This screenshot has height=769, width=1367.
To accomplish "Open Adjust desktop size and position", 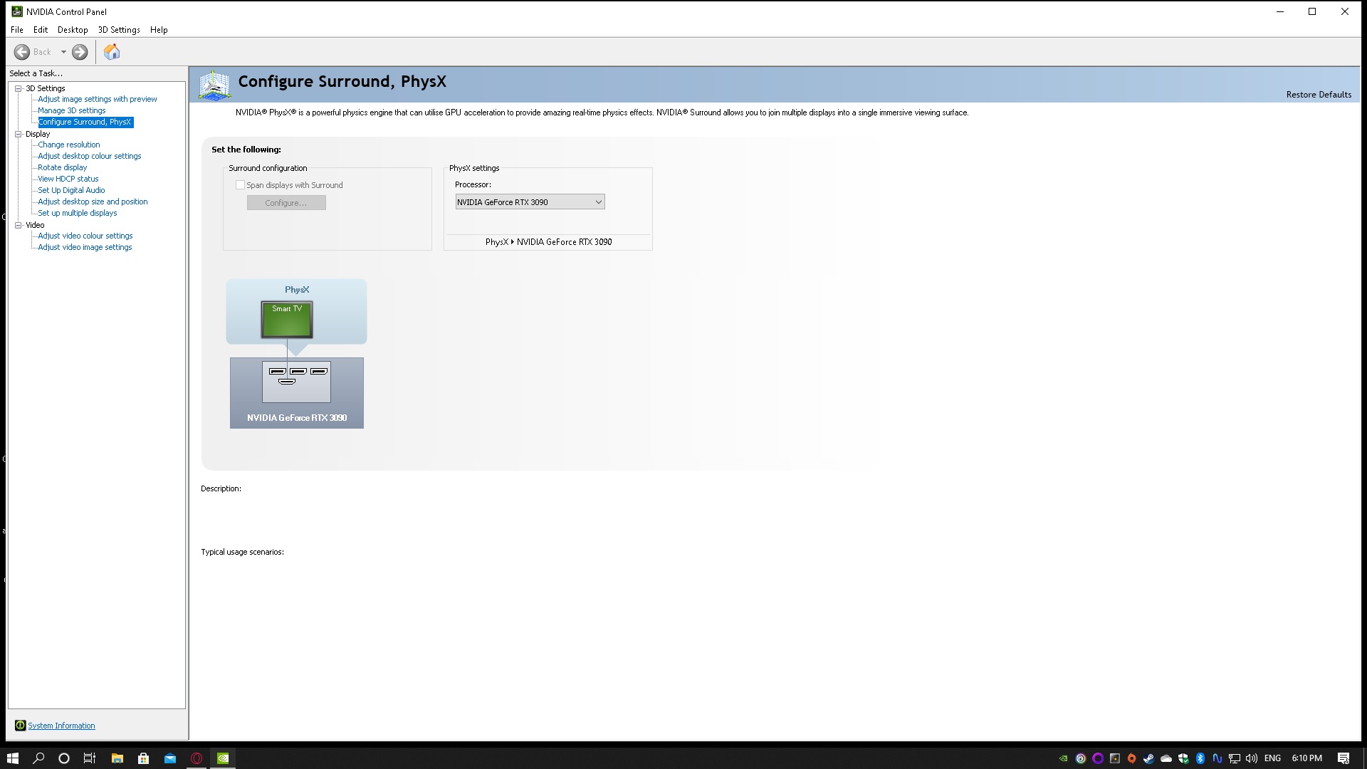I will [93, 202].
